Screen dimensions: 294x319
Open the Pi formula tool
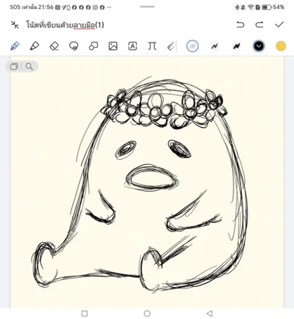coord(152,46)
